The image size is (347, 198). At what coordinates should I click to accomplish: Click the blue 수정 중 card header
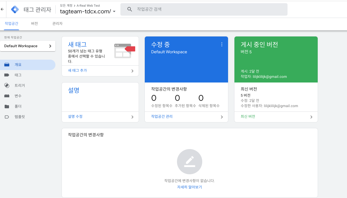point(186,59)
